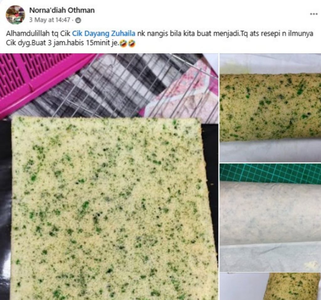This screenshot has height=300, width=321.
Task: View the parchment-wrapped roll photo
Action: [x=271, y=218]
